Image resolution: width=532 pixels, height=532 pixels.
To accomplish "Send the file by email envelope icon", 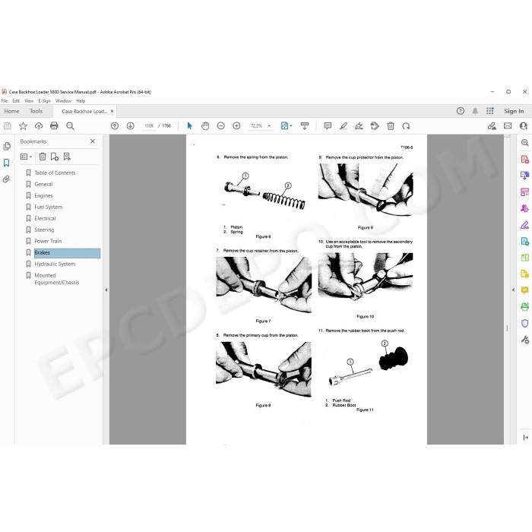I will pyautogui.click(x=508, y=126).
